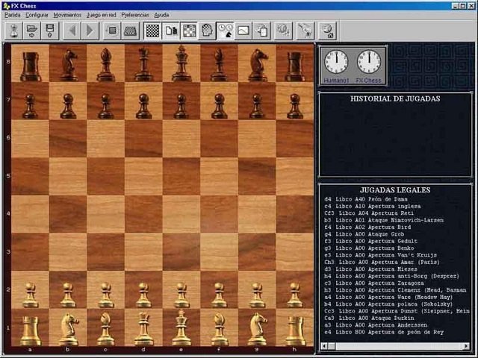Click the rotate board toolbar icon

pos(112,31)
